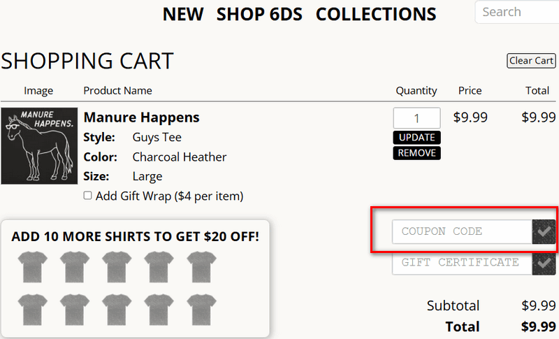Focus the Gift Certificate field

pos(462,263)
